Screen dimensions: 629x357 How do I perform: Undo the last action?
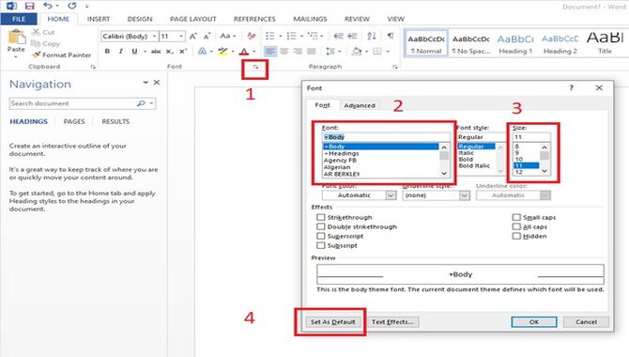coord(48,6)
